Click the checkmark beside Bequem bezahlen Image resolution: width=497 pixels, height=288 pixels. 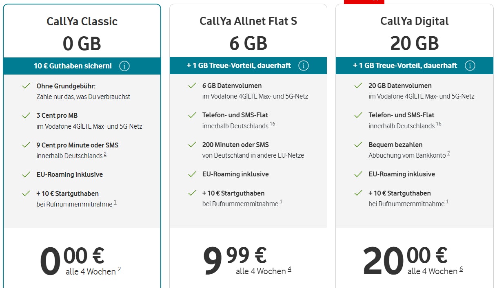358,144
